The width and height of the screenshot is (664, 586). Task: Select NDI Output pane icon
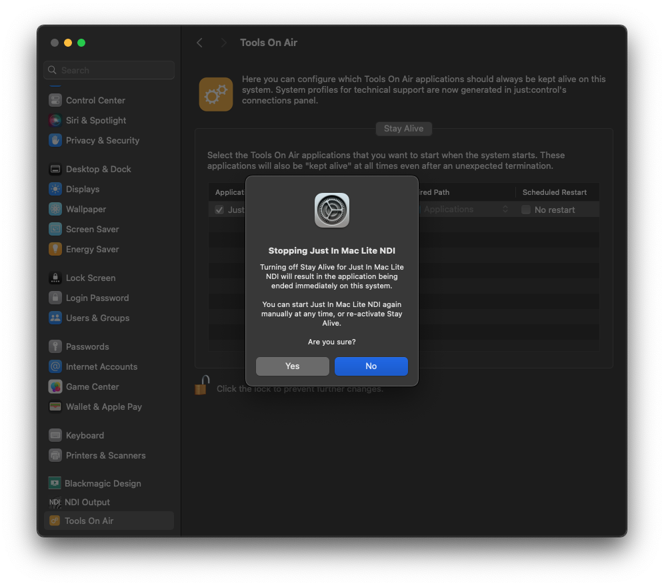click(x=55, y=502)
